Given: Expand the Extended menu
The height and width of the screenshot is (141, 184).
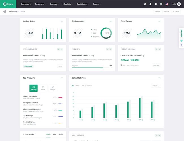Looking at the screenshot, I should [x=54, y=4].
